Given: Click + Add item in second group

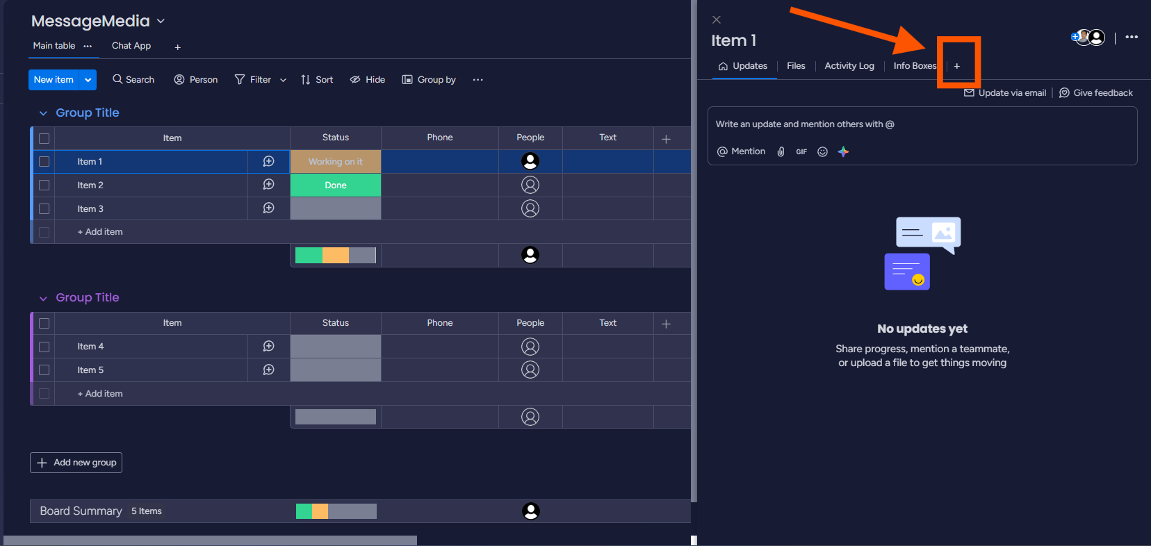Looking at the screenshot, I should [x=100, y=394].
